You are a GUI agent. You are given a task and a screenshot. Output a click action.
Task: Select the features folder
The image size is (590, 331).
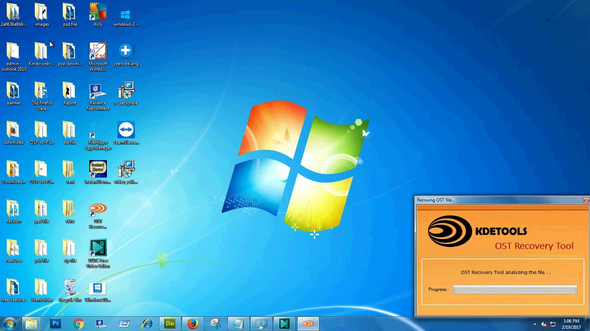(13, 251)
